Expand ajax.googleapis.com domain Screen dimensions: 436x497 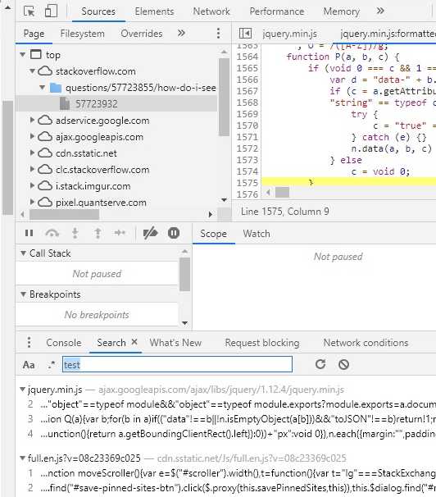[x=32, y=136]
